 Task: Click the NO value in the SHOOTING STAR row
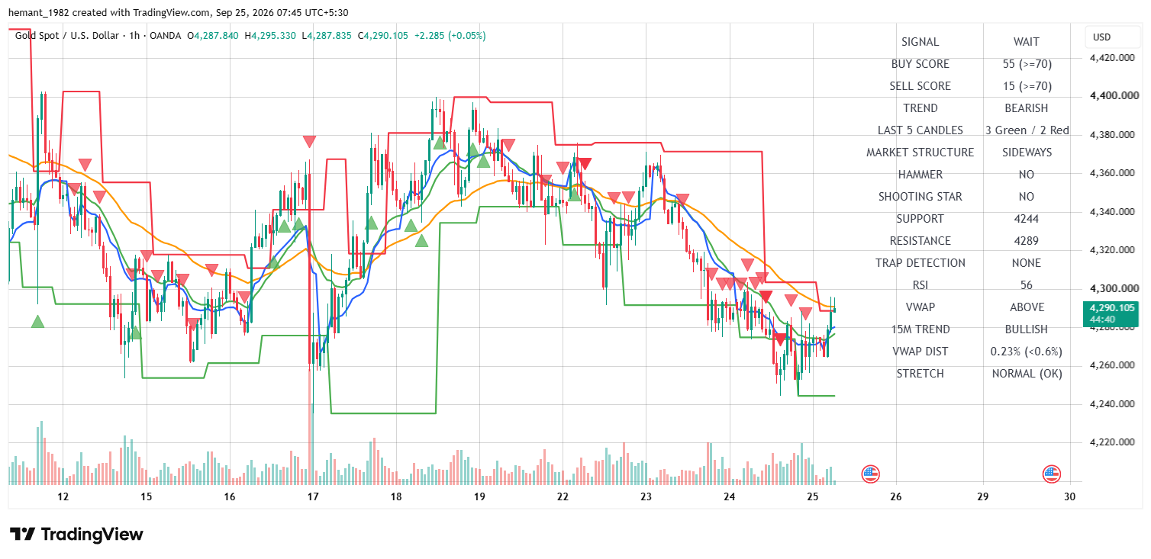1027,197
